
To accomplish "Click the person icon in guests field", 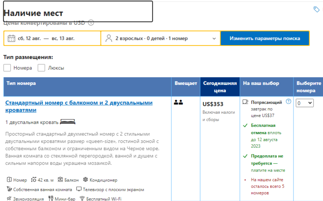I will [x=109, y=38].
